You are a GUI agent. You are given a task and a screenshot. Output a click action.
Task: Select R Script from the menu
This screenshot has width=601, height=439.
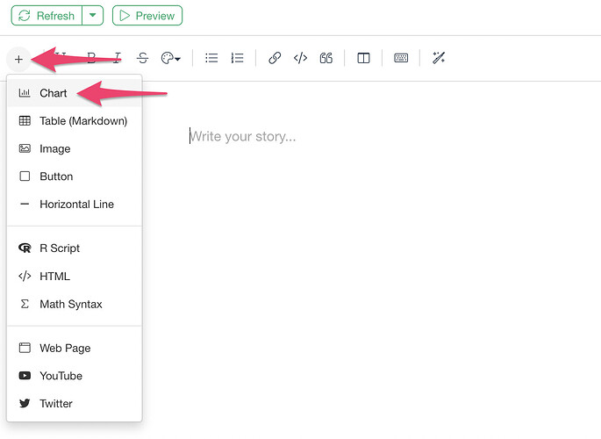click(75, 248)
